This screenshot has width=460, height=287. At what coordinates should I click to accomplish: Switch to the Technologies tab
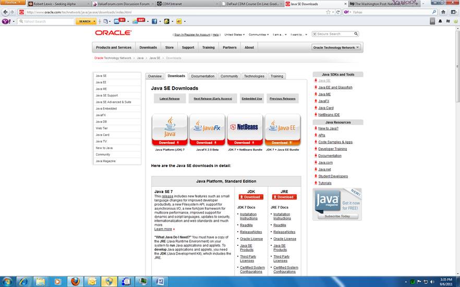(x=254, y=76)
